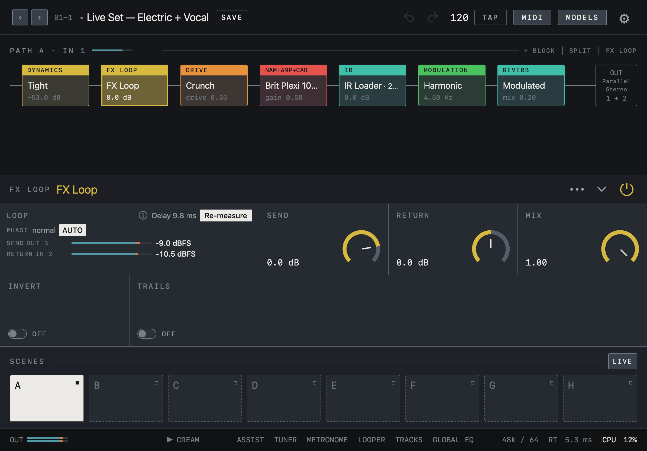Open the MIDI panel
647x451 pixels.
tap(532, 17)
